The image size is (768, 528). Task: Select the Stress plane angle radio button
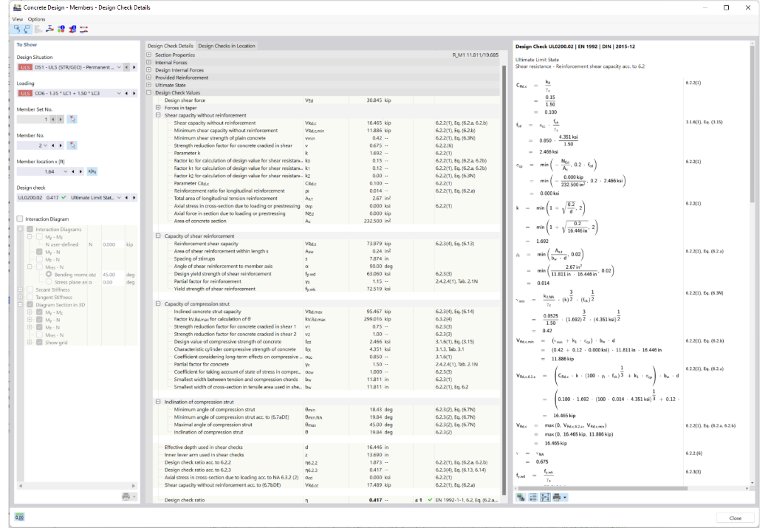point(49,282)
